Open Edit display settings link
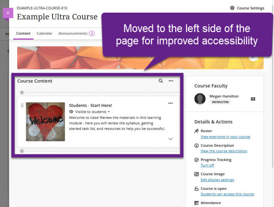The width and height of the screenshot is (274, 207). point(217,180)
